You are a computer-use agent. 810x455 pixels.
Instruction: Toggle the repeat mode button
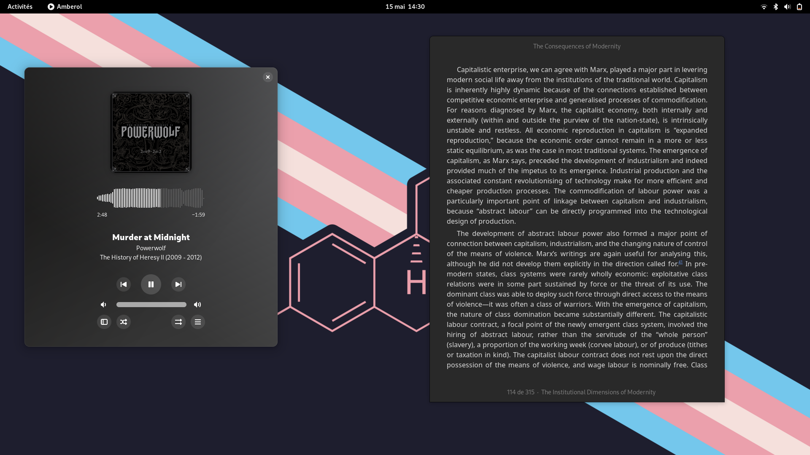pyautogui.click(x=178, y=322)
